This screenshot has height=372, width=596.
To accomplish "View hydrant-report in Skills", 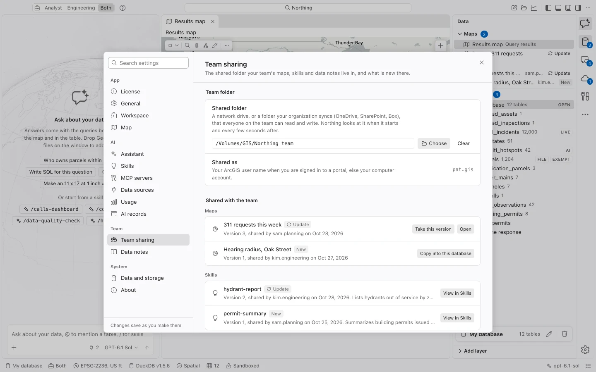I will point(457,293).
